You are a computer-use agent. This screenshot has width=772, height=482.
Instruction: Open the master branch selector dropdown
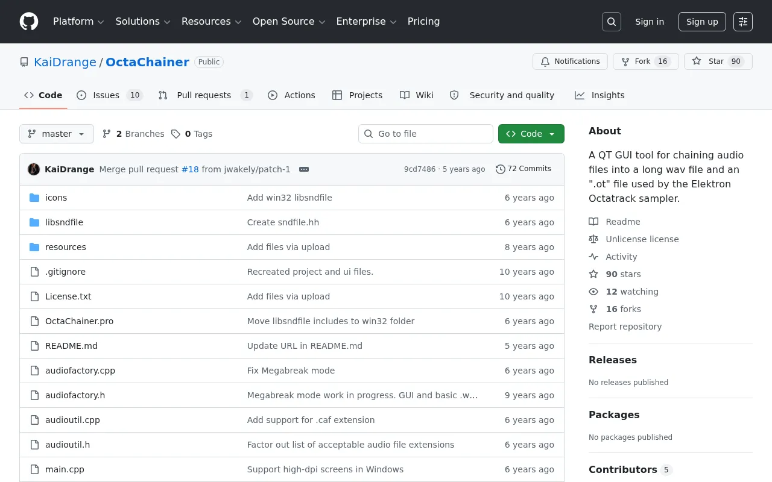point(57,134)
